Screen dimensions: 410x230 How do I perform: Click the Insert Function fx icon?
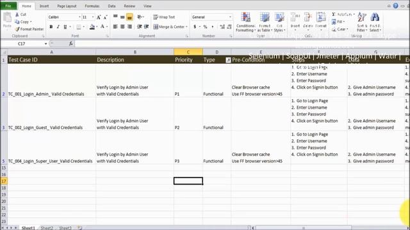click(x=71, y=44)
